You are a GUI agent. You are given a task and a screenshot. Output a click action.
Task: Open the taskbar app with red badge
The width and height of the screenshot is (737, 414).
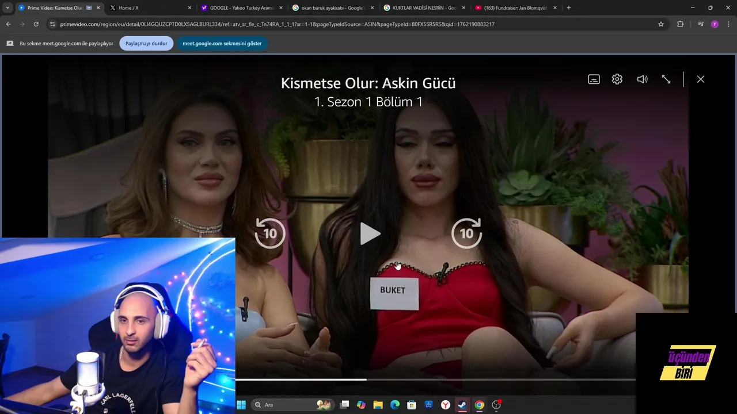point(496,405)
